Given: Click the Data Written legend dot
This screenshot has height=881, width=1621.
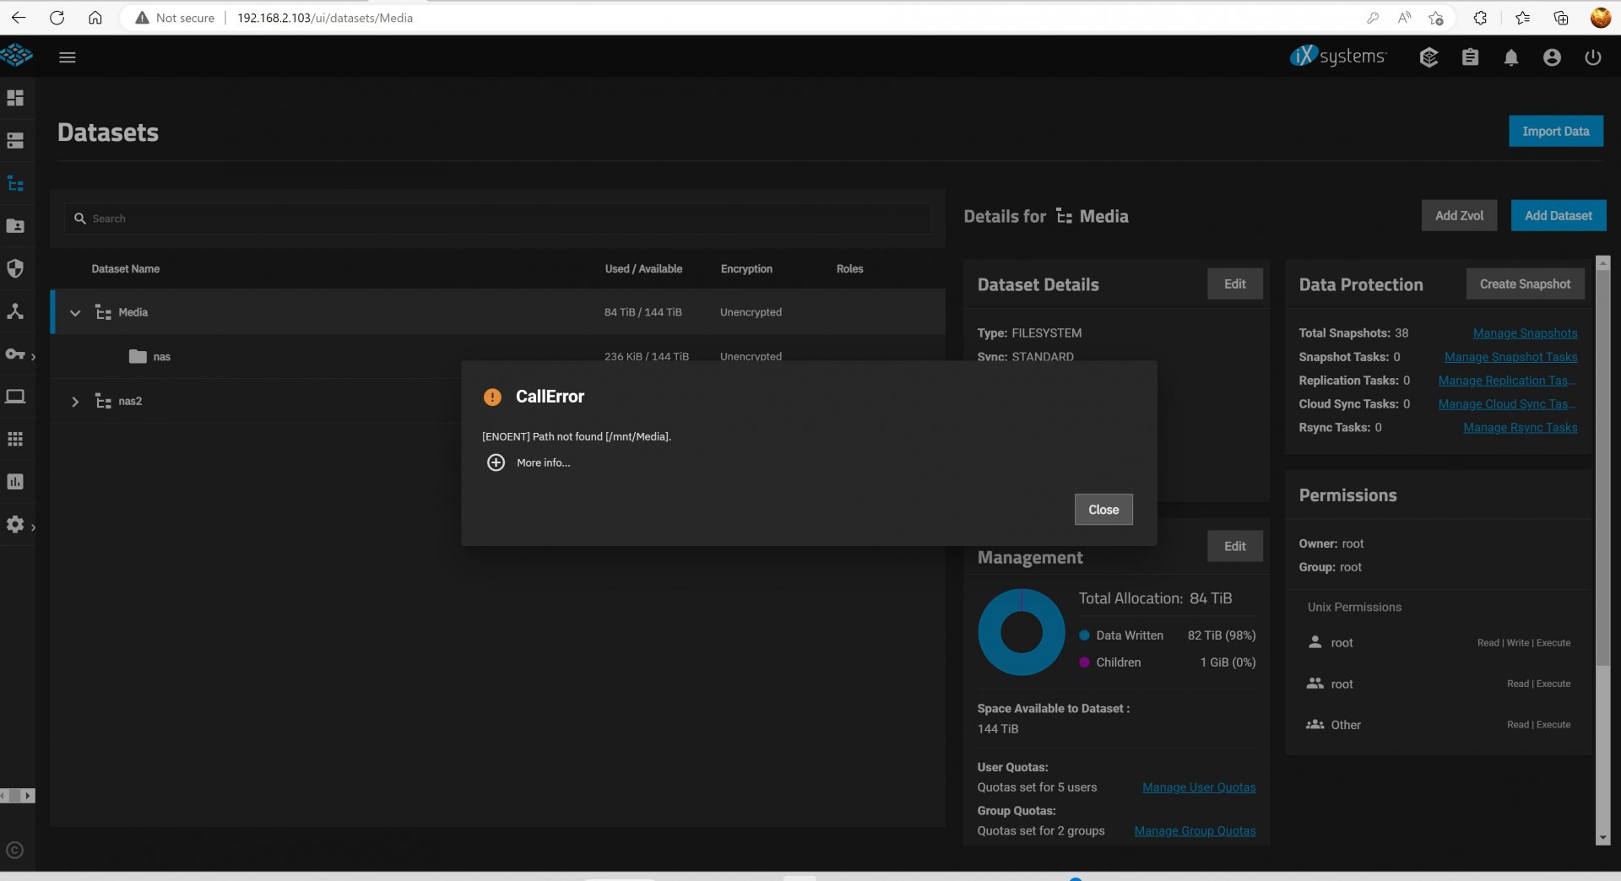Looking at the screenshot, I should tap(1084, 635).
